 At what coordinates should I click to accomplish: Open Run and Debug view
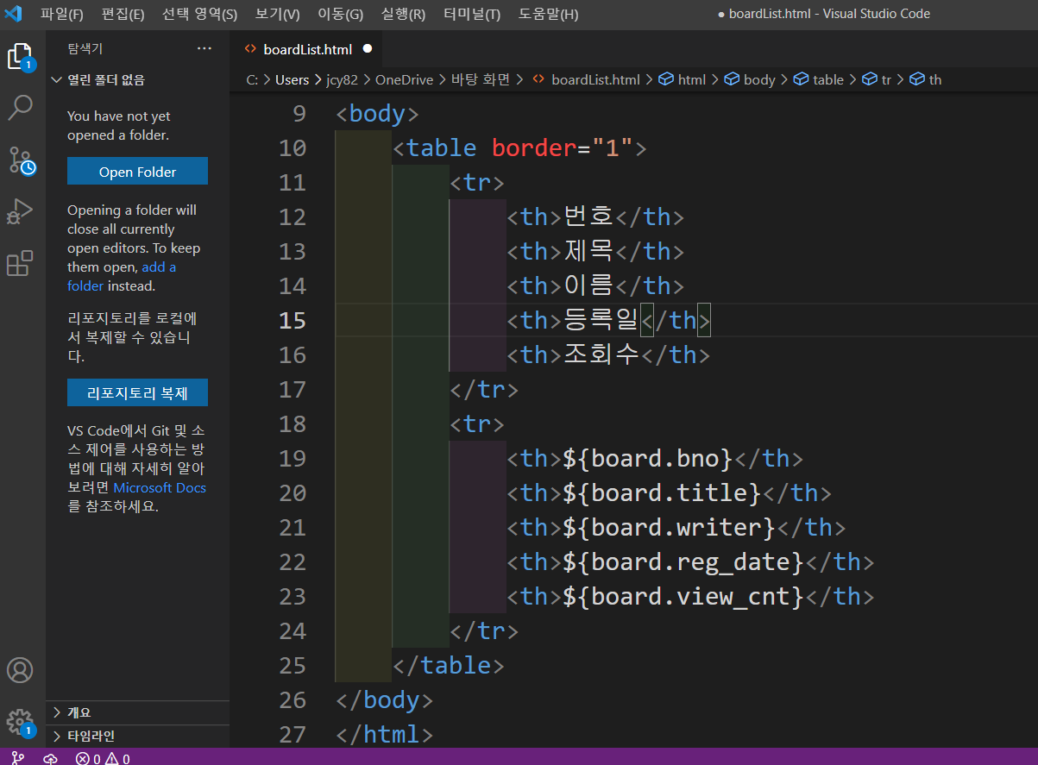coord(20,211)
